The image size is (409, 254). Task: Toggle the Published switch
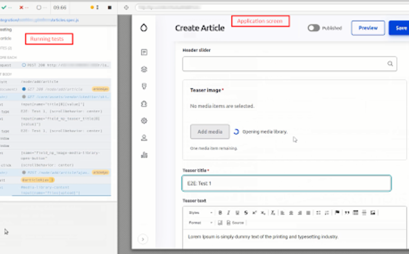314,28
